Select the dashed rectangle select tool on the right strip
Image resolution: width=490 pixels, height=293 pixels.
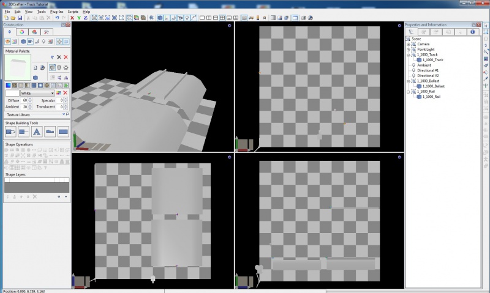coord(486,39)
